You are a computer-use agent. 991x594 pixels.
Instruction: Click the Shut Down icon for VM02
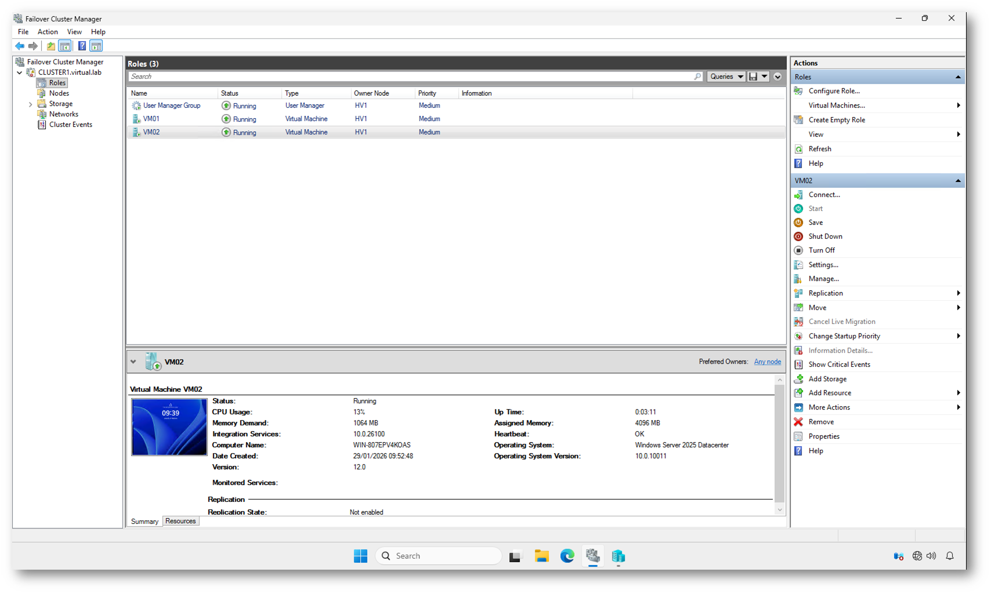(798, 236)
